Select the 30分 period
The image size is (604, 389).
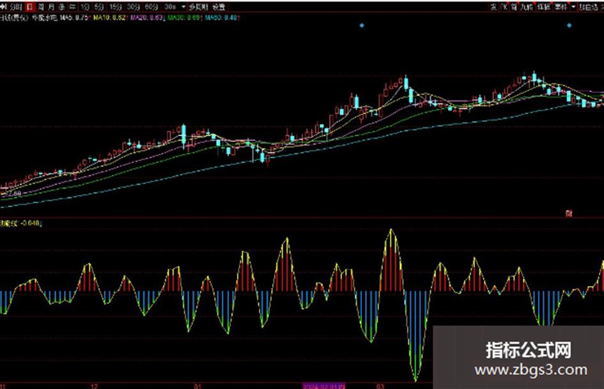click(134, 6)
